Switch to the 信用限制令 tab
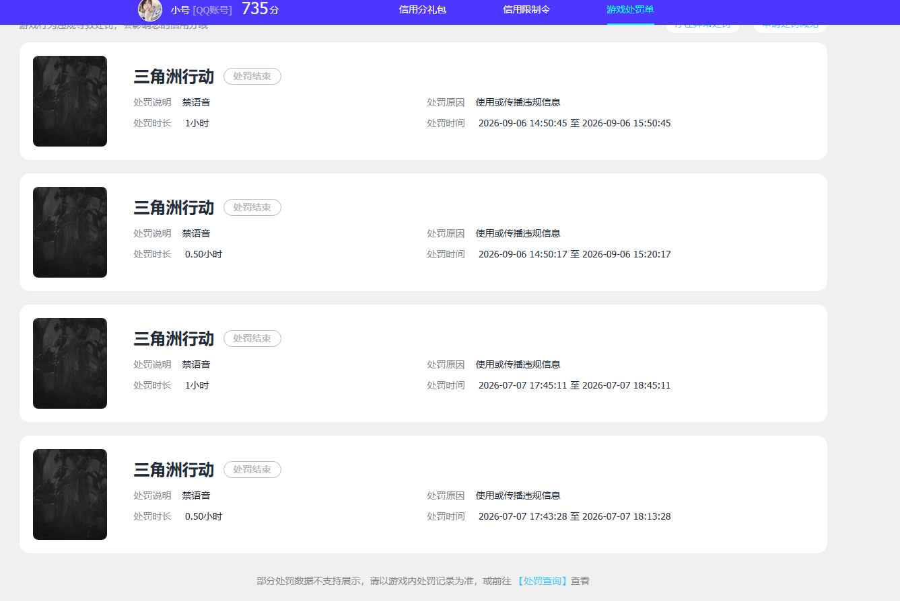 pos(526,10)
